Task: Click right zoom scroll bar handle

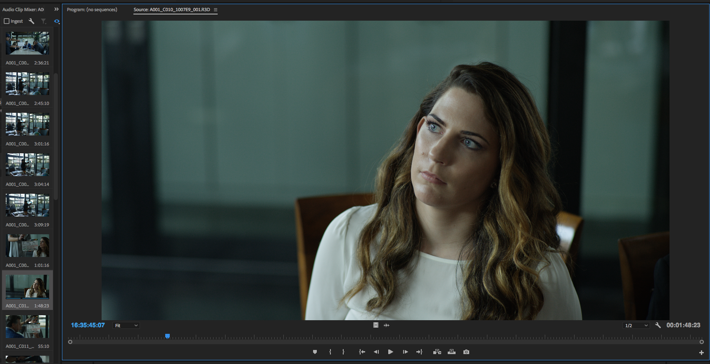Action: [701, 342]
